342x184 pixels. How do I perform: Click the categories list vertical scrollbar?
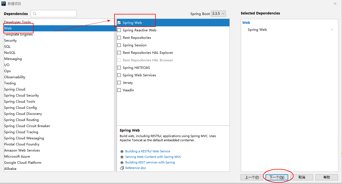point(115,95)
